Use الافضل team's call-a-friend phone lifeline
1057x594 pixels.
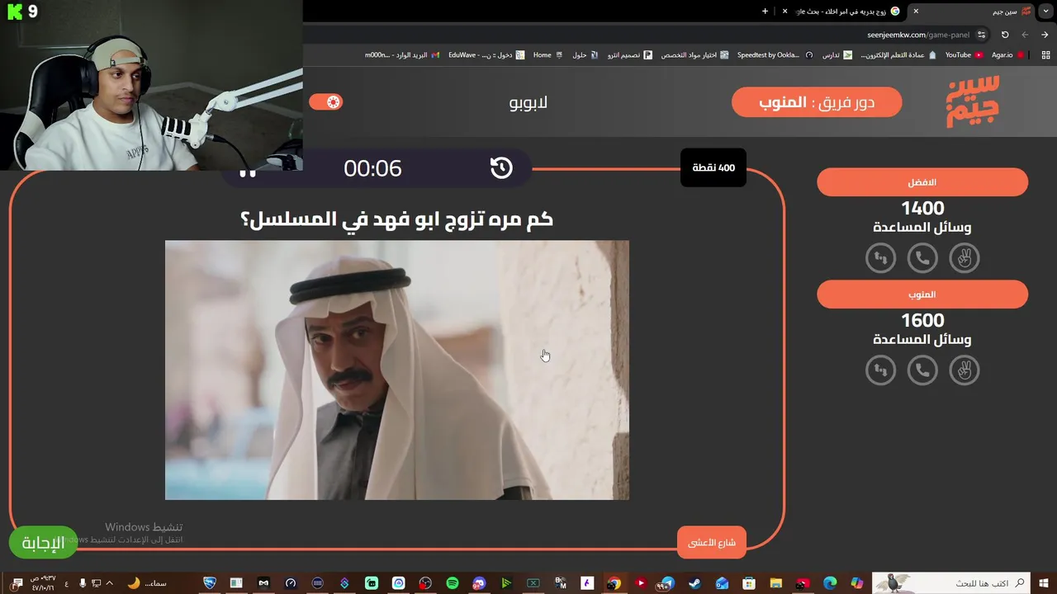coord(922,258)
